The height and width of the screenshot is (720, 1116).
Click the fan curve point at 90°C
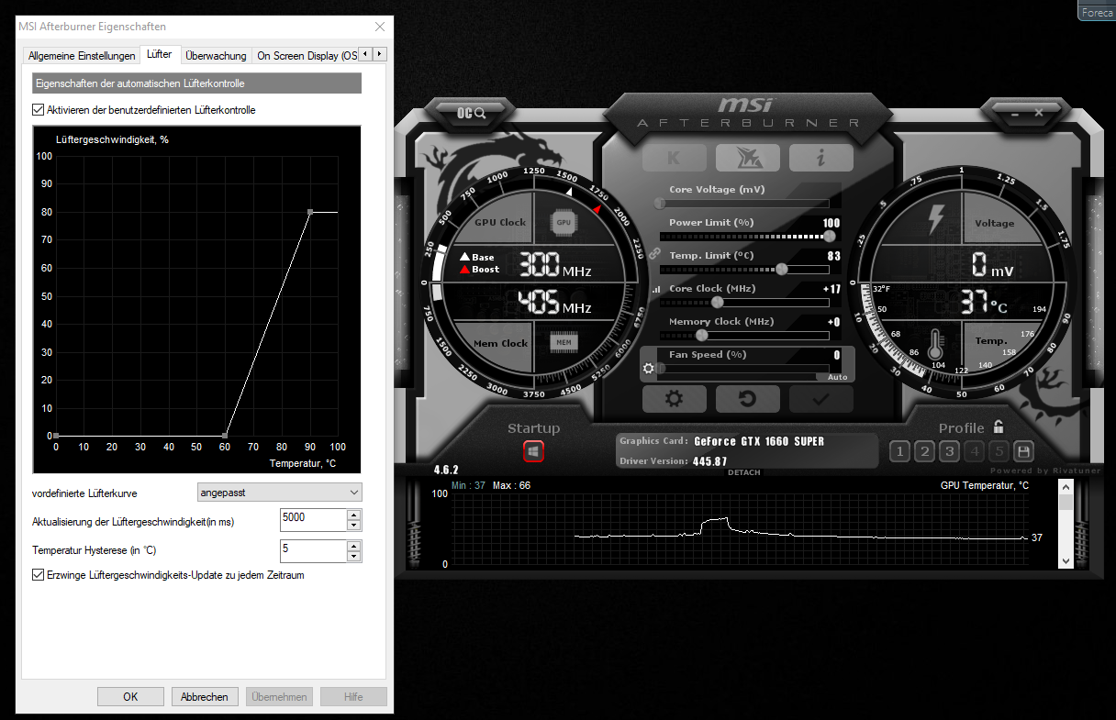[310, 212]
